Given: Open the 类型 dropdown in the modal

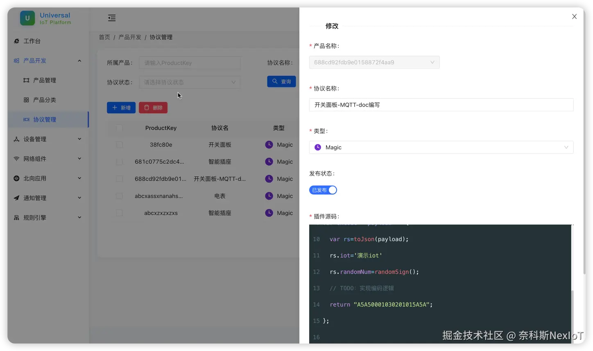Looking at the screenshot, I should [441, 147].
